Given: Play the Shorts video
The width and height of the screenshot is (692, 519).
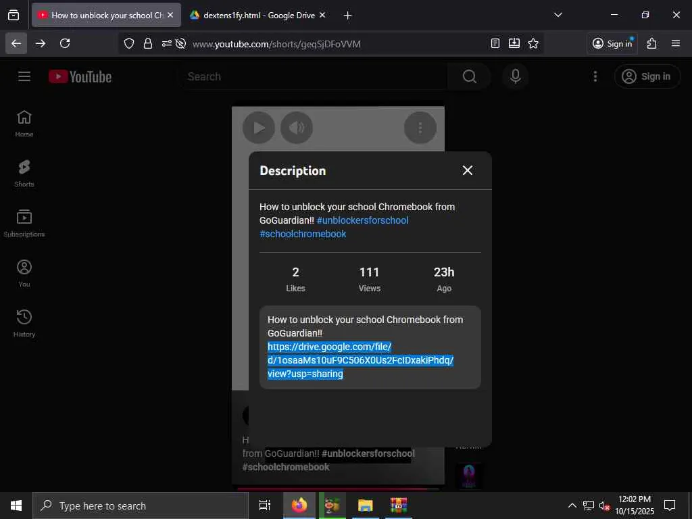Looking at the screenshot, I should (x=259, y=128).
